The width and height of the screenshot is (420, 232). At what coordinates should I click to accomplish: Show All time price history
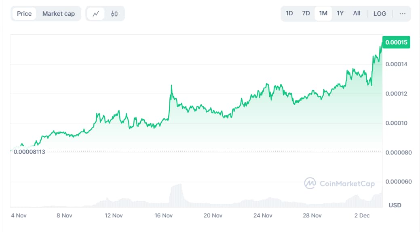tap(357, 13)
